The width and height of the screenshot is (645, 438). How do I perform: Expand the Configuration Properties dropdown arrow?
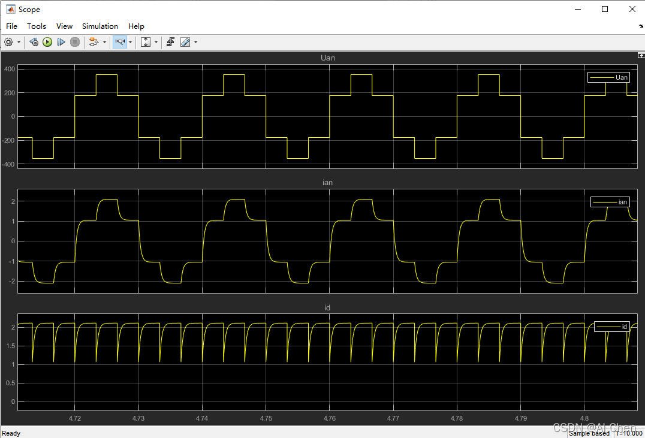click(19, 43)
